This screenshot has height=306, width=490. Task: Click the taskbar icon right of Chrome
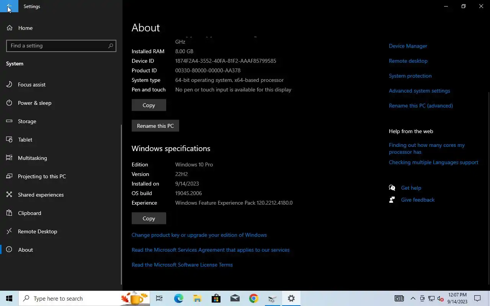(x=272, y=298)
